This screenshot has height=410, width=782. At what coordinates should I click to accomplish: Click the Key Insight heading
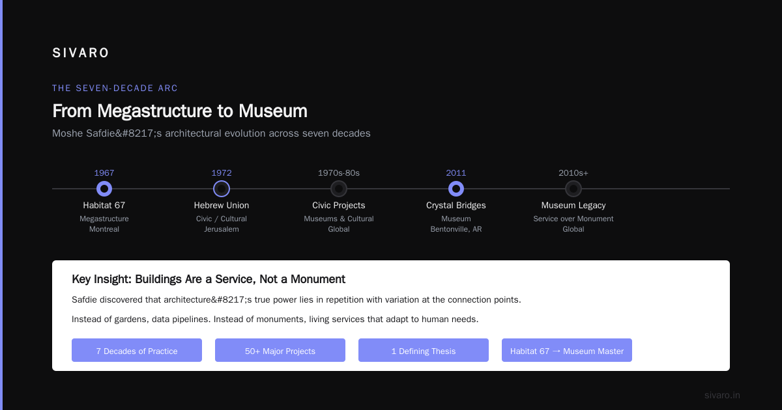click(x=209, y=279)
